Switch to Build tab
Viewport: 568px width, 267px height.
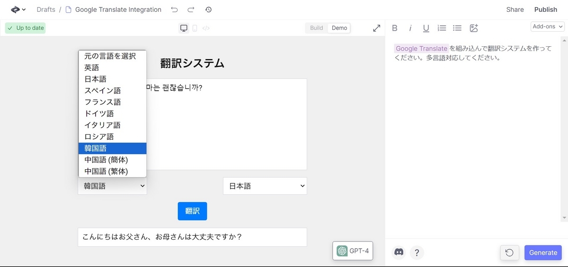coord(317,28)
